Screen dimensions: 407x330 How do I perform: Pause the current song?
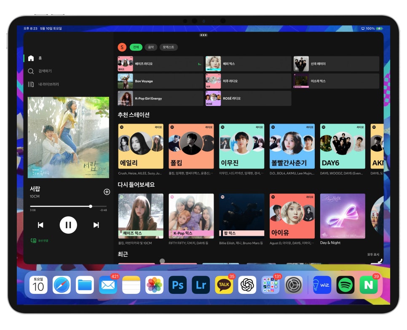pyautogui.click(x=68, y=225)
